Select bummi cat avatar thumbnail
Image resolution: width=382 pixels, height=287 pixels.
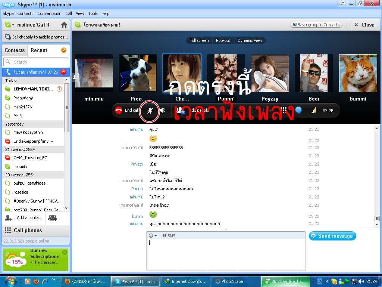(358, 73)
